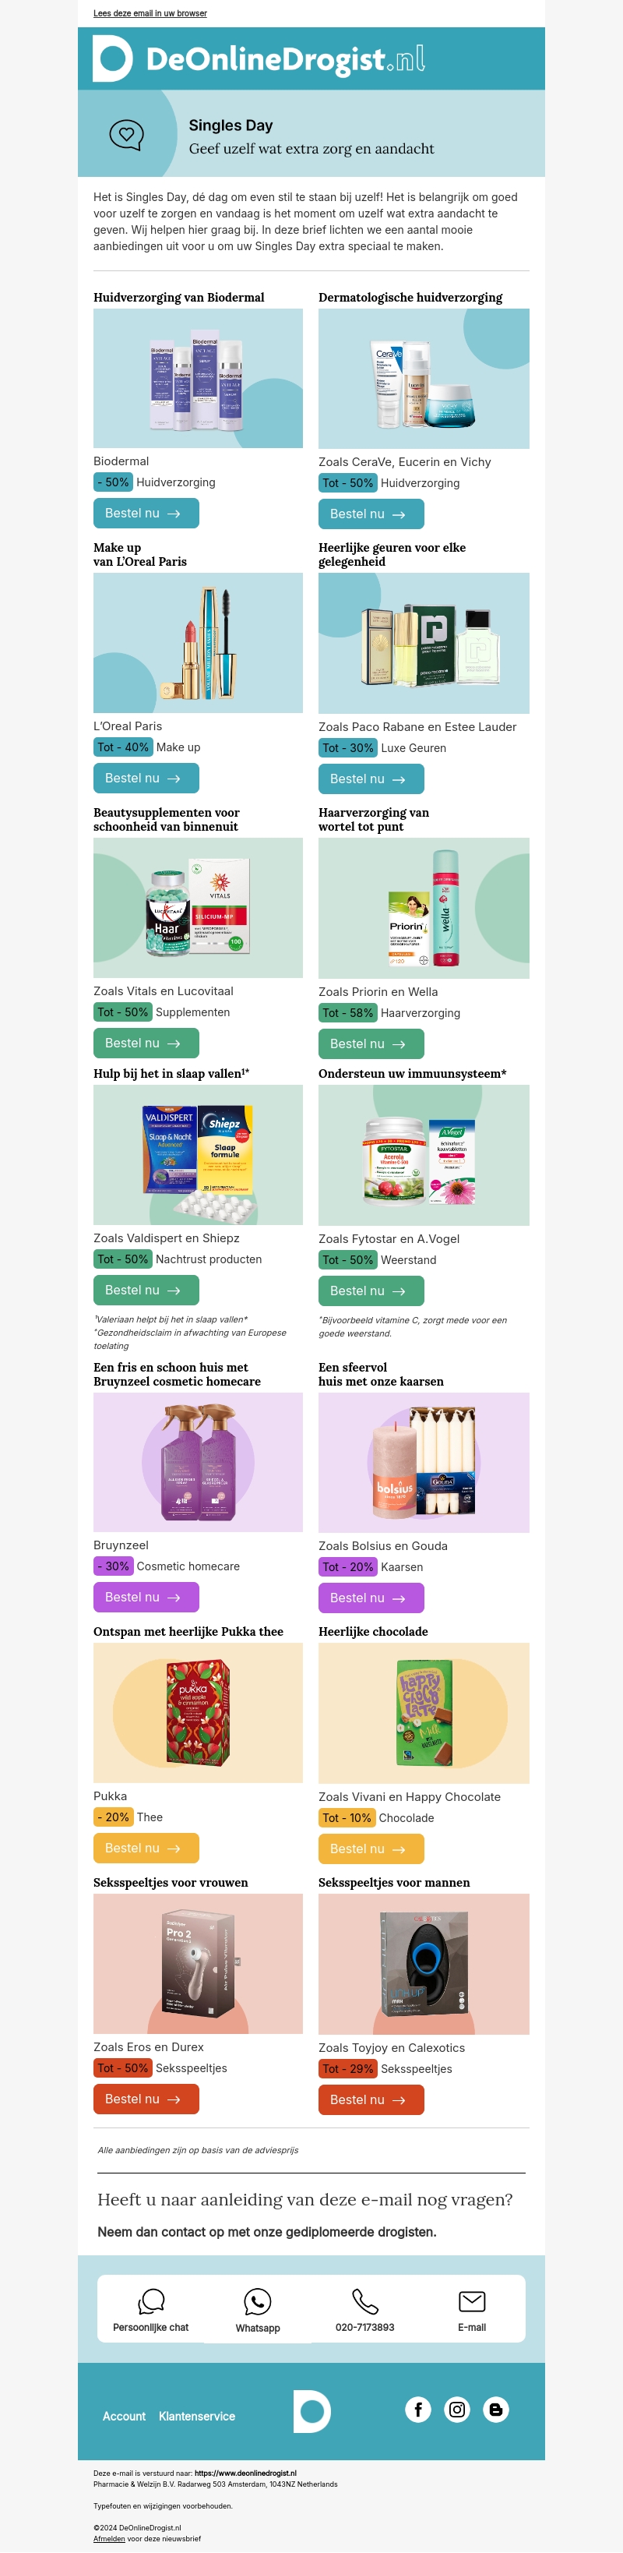Viewport: 623px width, 2553px height.
Task: Open the Instagram icon in footer
Action: click(456, 2410)
